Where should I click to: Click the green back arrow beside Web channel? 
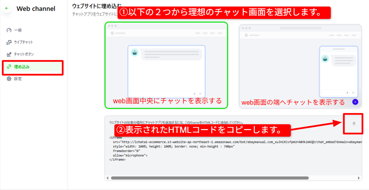7,8
